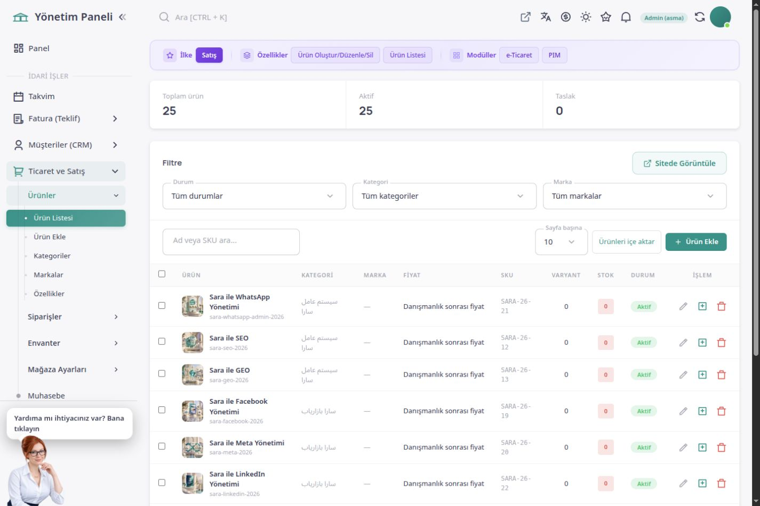Delete Sara ile Meta Yönetimi trash icon

pyautogui.click(x=722, y=447)
